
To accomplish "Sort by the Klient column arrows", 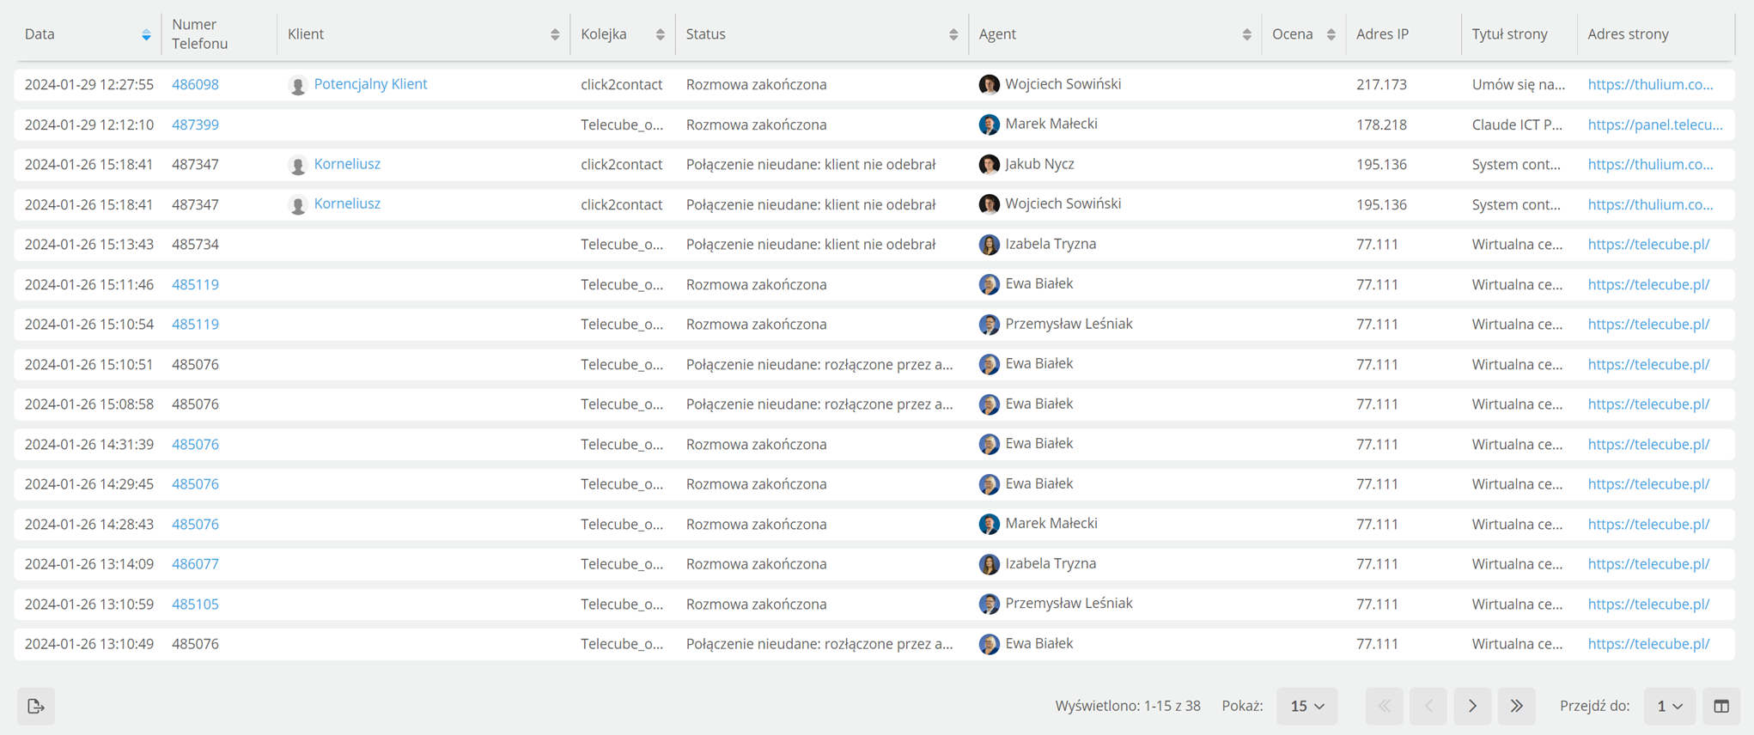I will click(555, 34).
